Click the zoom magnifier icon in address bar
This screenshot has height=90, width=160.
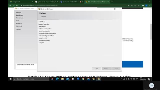coord(132,5)
